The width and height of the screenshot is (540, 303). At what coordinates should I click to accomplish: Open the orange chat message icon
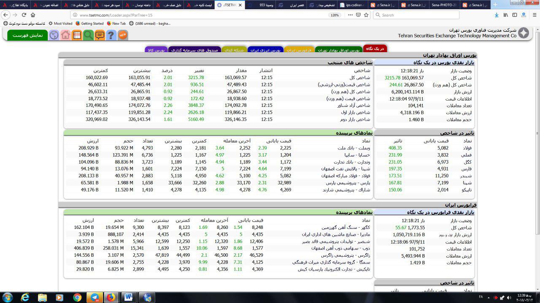click(100, 35)
